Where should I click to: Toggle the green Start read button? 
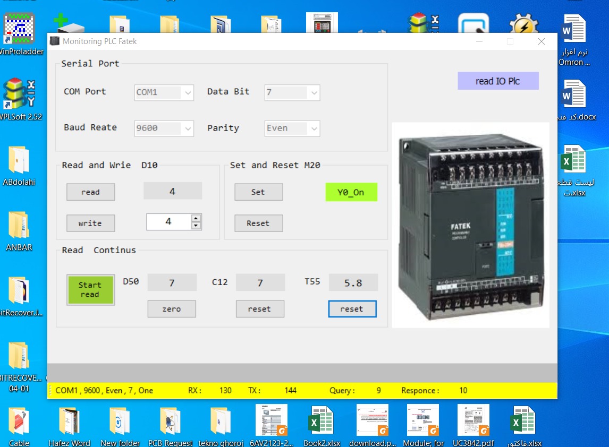(x=90, y=290)
